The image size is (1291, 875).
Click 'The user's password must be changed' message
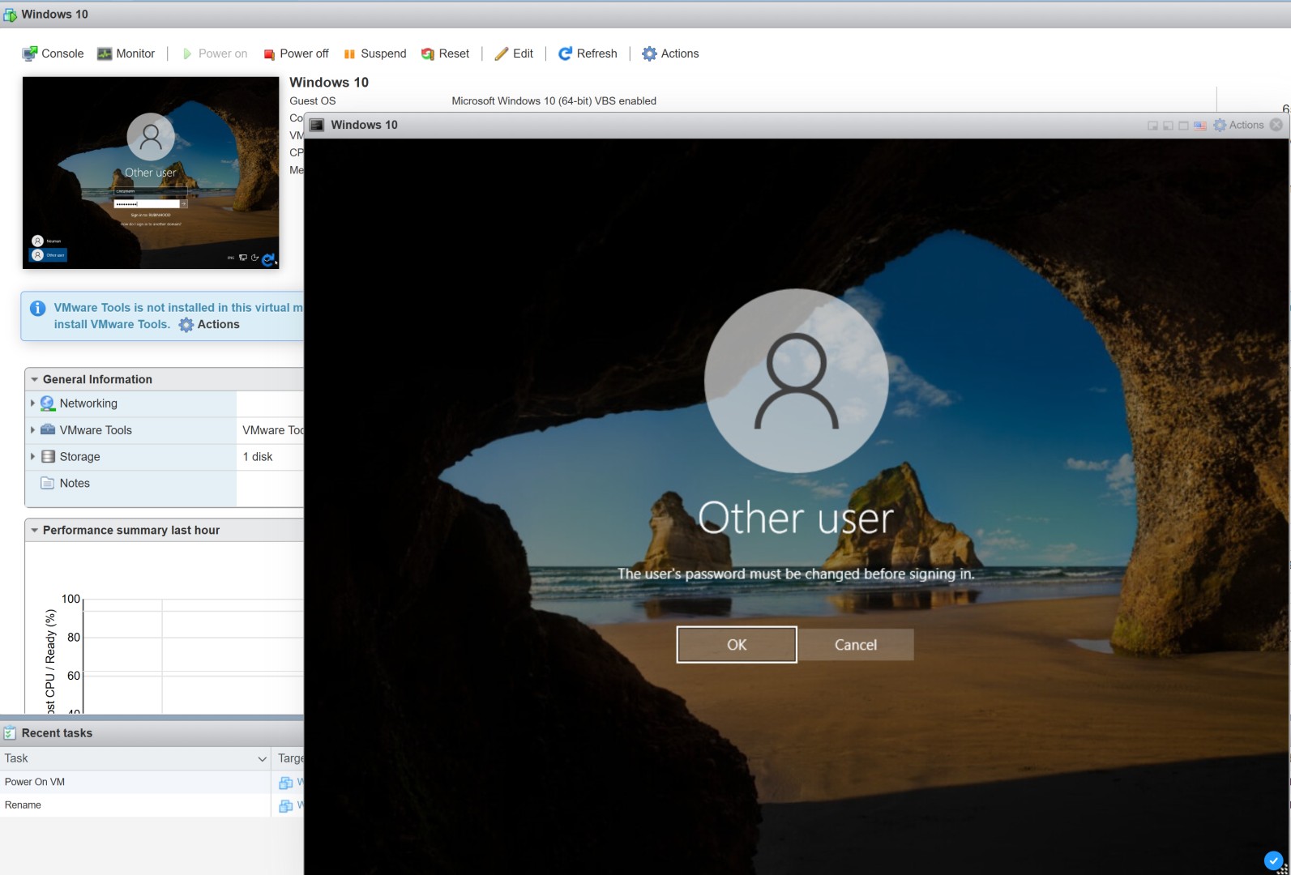(x=796, y=574)
